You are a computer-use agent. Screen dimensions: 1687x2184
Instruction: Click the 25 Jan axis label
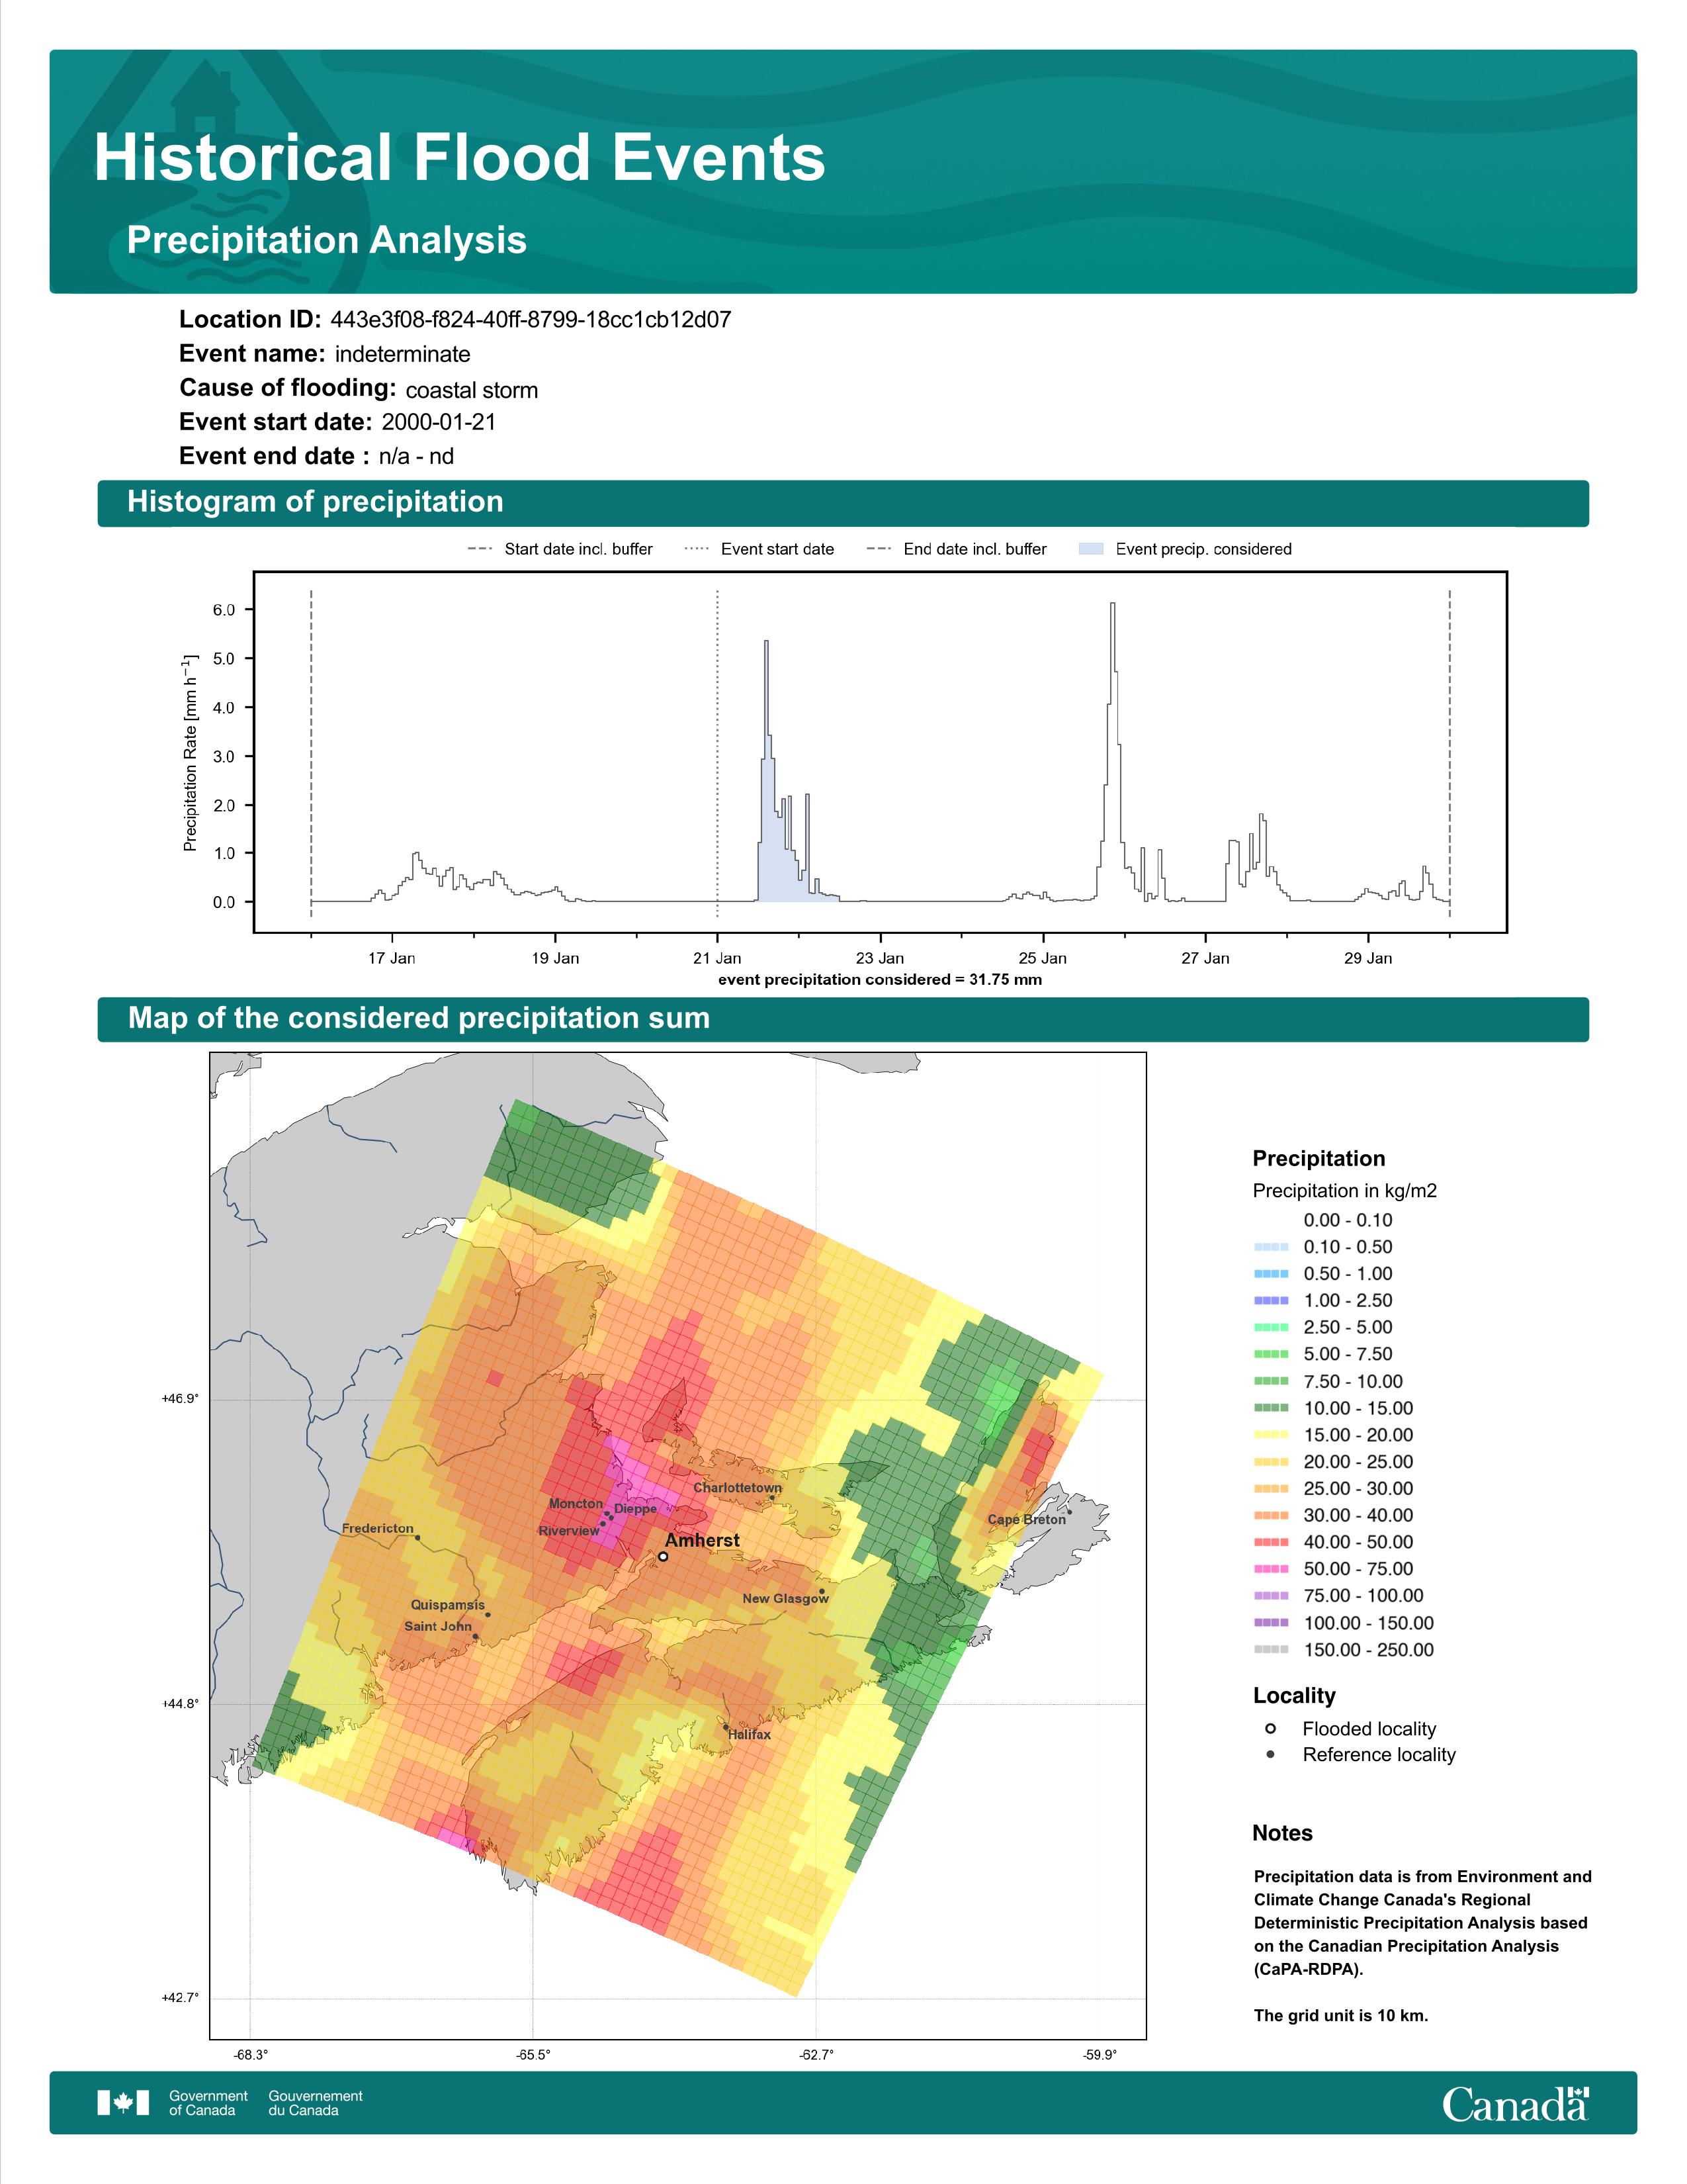1043,958
